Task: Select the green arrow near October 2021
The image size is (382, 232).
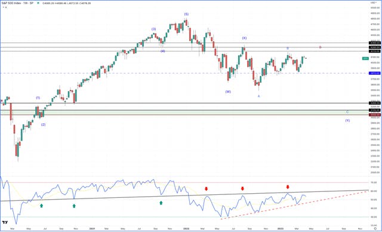Action: [x=161, y=203]
